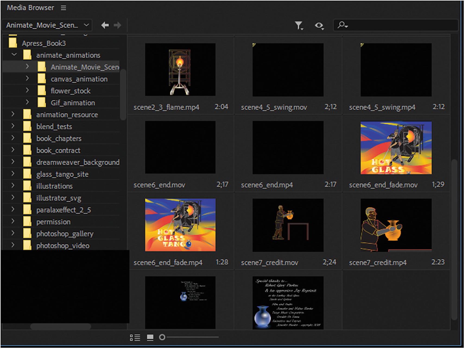Select the scene6_end_fade.mov clip

(x=396, y=148)
